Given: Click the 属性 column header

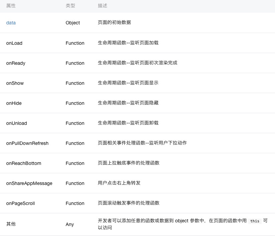Looking at the screenshot, I should click(x=11, y=6).
